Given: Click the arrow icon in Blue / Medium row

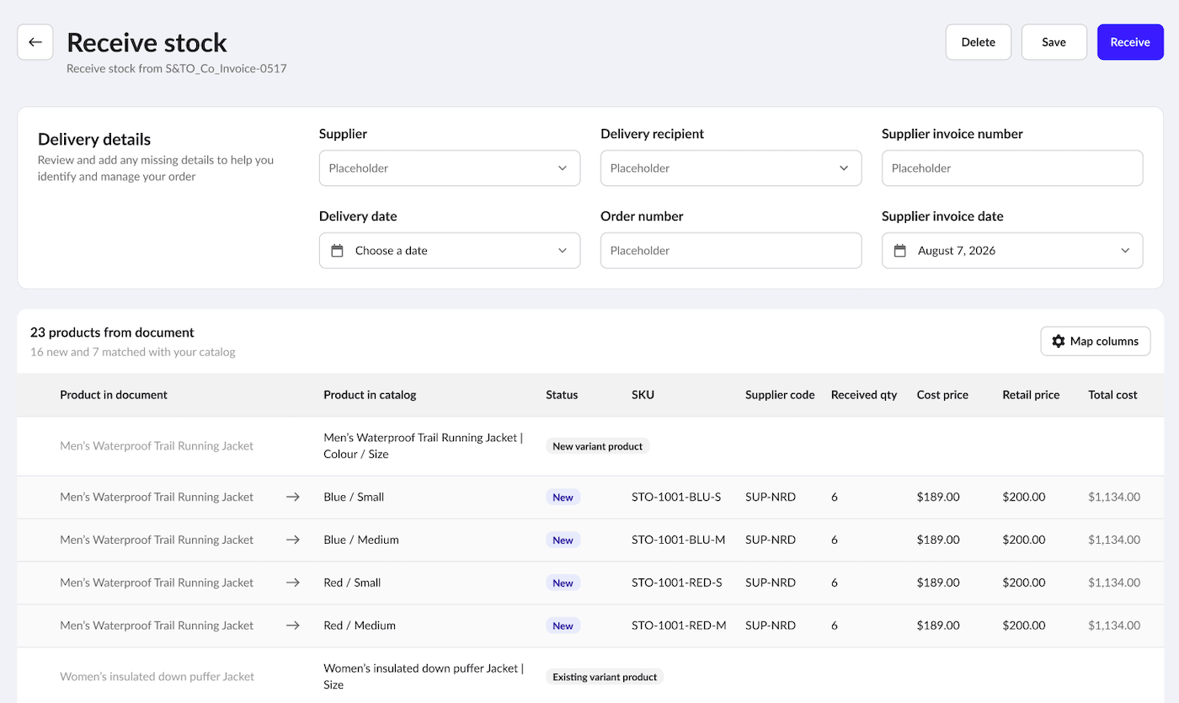Looking at the screenshot, I should tap(293, 540).
